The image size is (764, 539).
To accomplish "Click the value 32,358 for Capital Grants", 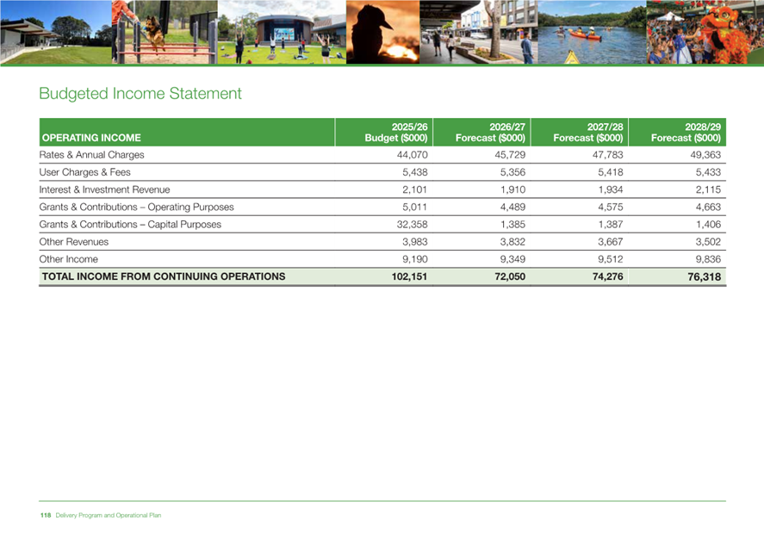I will [x=413, y=225].
